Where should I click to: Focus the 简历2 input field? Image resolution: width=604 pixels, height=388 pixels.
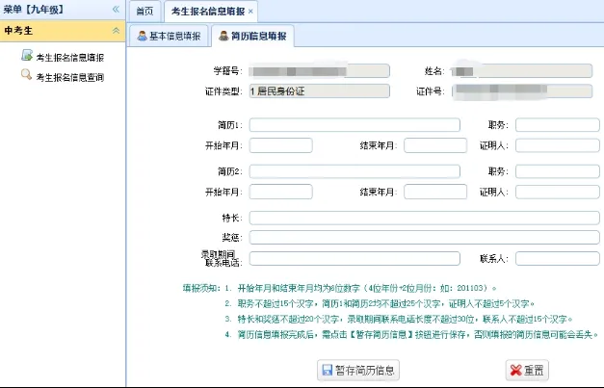tap(355, 171)
